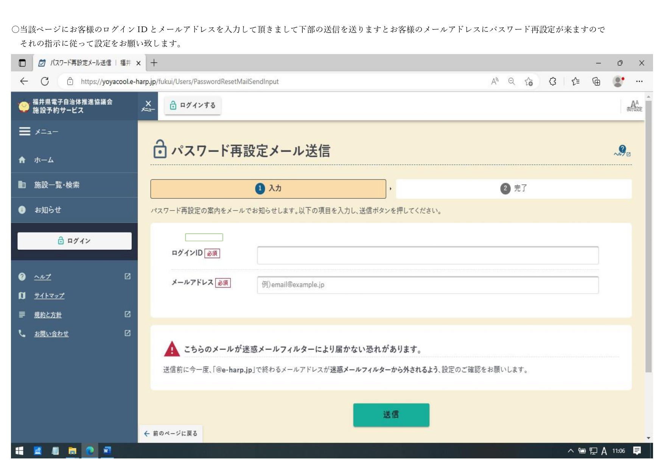Image resolution: width=664 pixels, height=469 pixels.
Task: Click the green 送信 button
Action: (x=391, y=415)
